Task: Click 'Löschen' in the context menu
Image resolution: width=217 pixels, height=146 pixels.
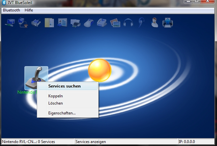Action: [56, 103]
